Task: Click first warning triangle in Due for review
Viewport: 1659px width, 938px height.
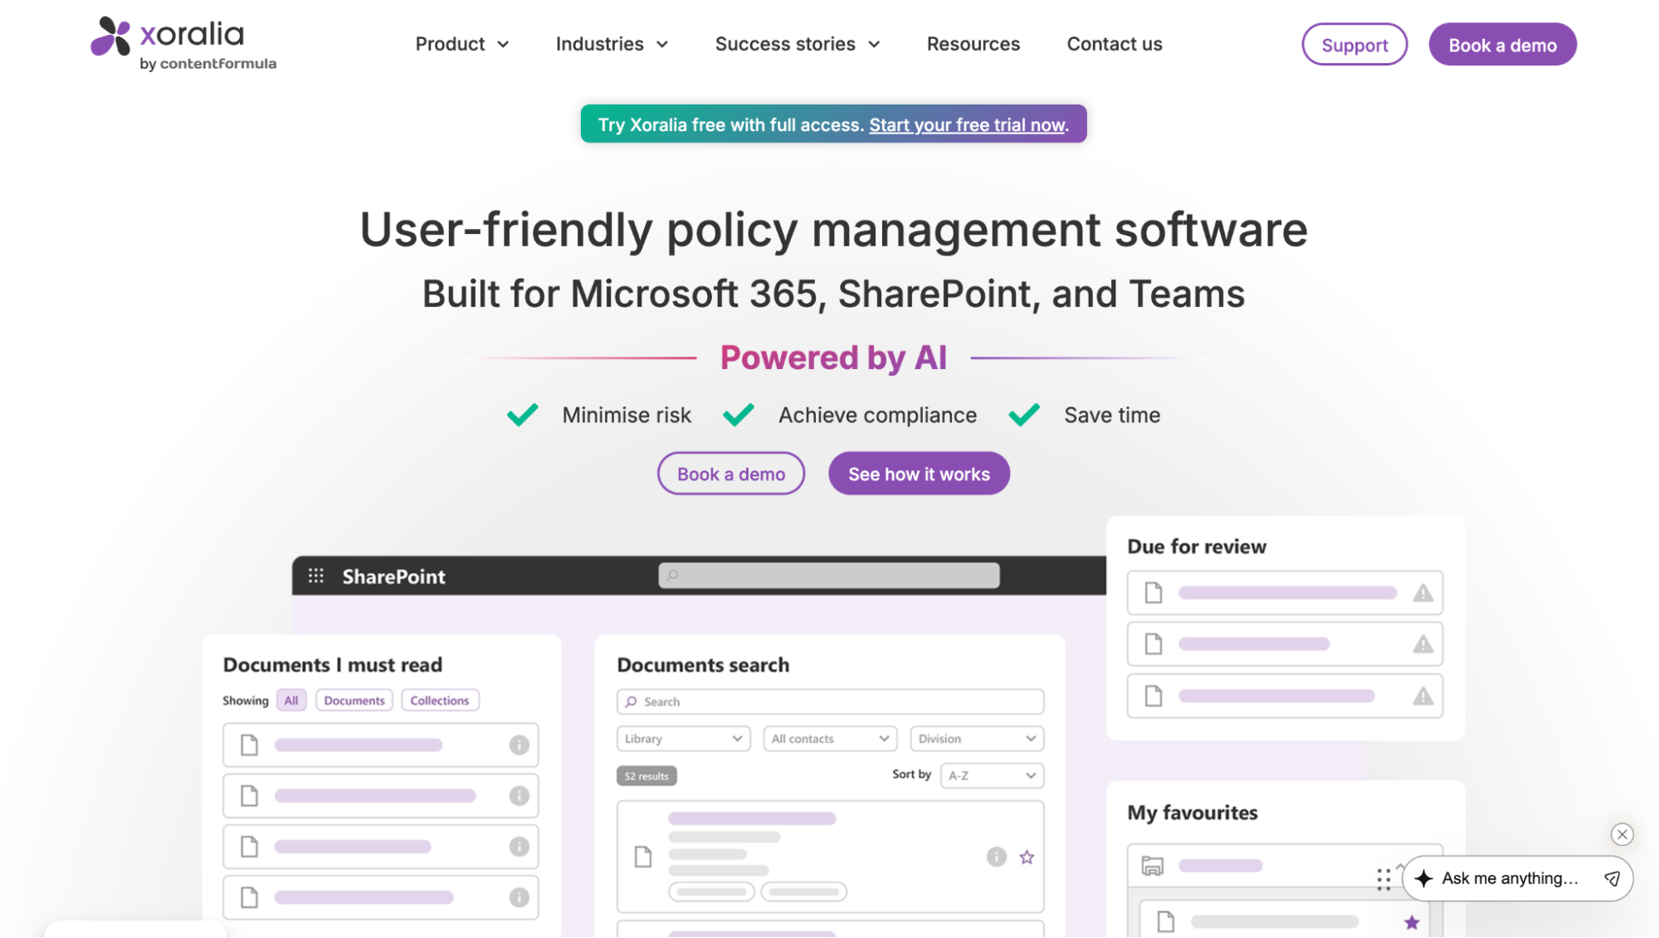Action: pos(1422,593)
